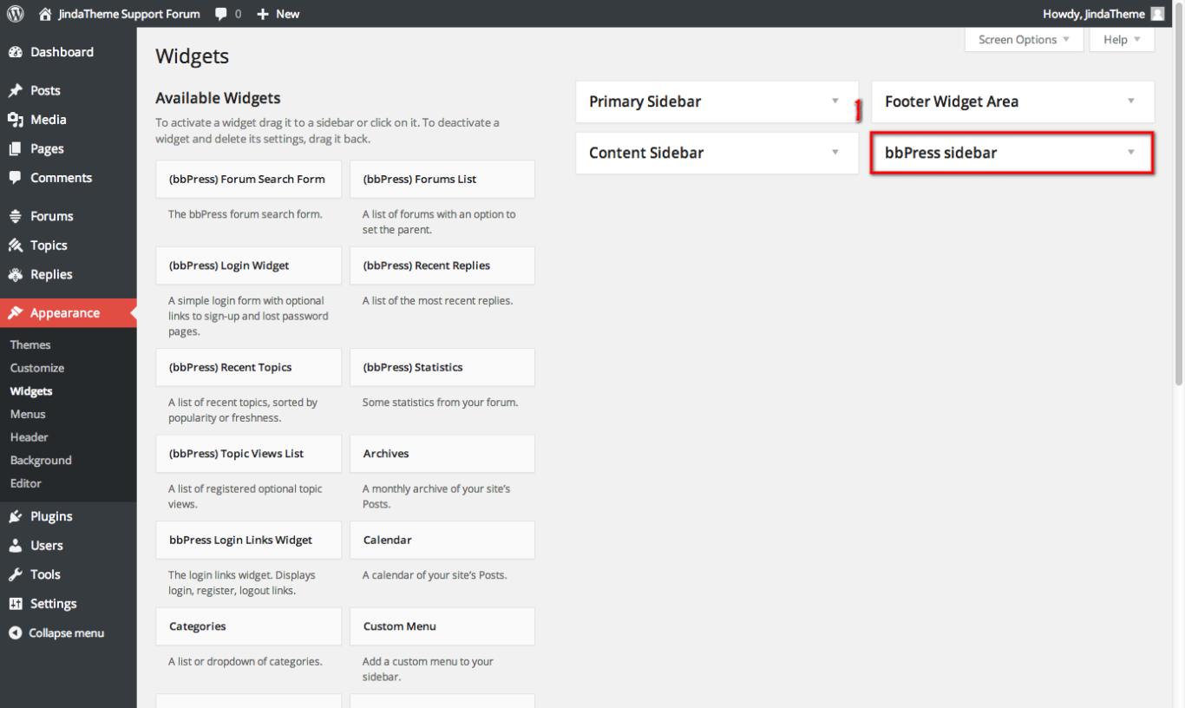Open the Themes submenu item

[x=30, y=344]
